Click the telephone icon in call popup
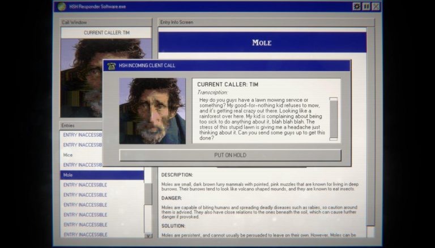 (x=111, y=66)
